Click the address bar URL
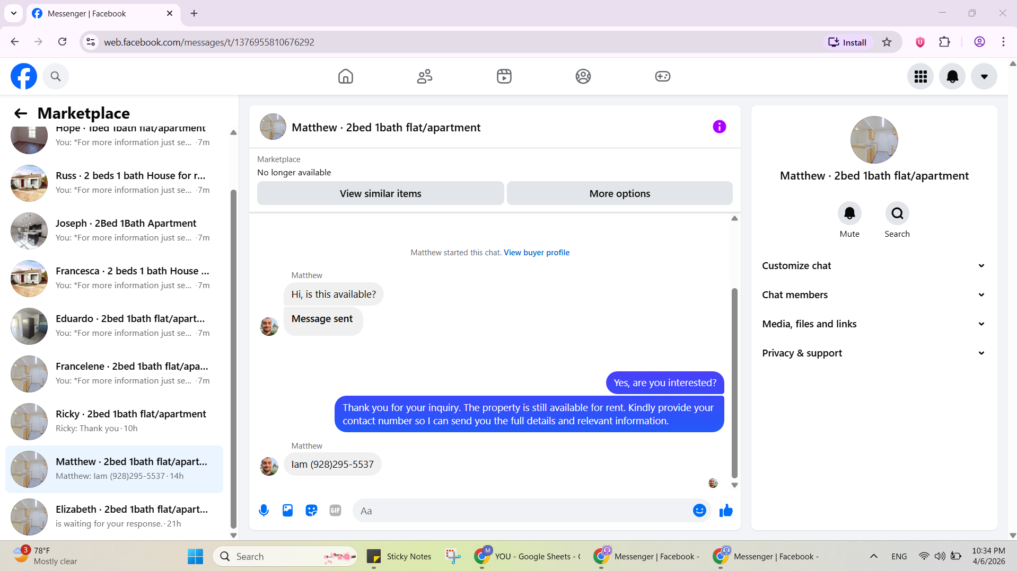 click(209, 42)
